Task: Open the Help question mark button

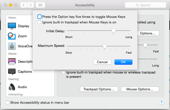Action: coord(162,102)
